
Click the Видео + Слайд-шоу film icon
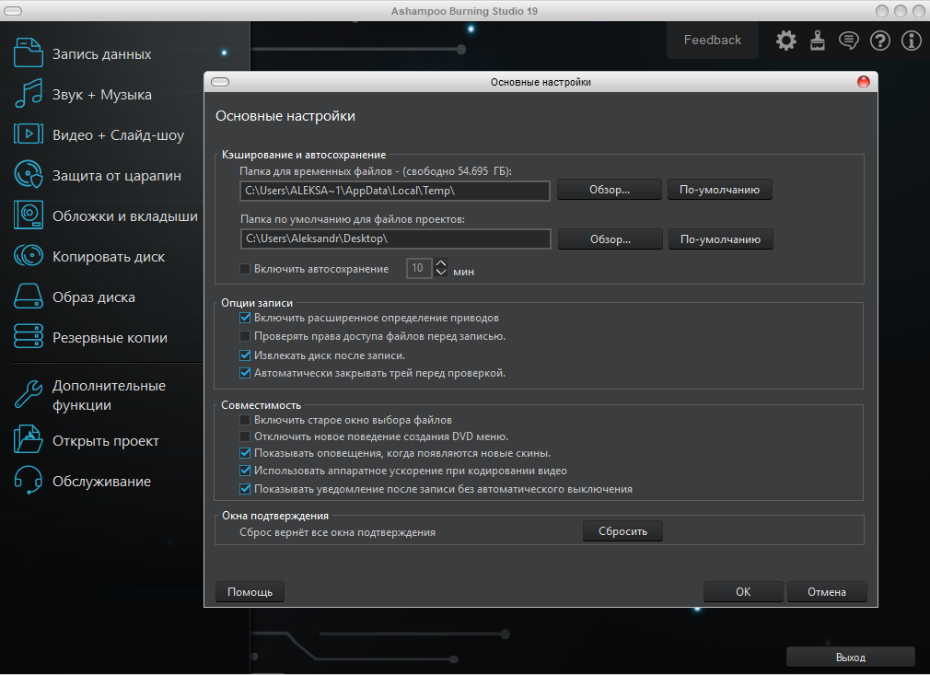[x=28, y=134]
